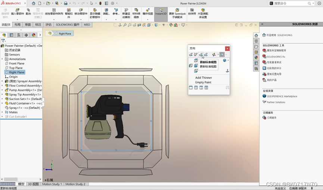Select the two-view horizontal viewport icon
The image size is (323, 190).
[196, 88]
